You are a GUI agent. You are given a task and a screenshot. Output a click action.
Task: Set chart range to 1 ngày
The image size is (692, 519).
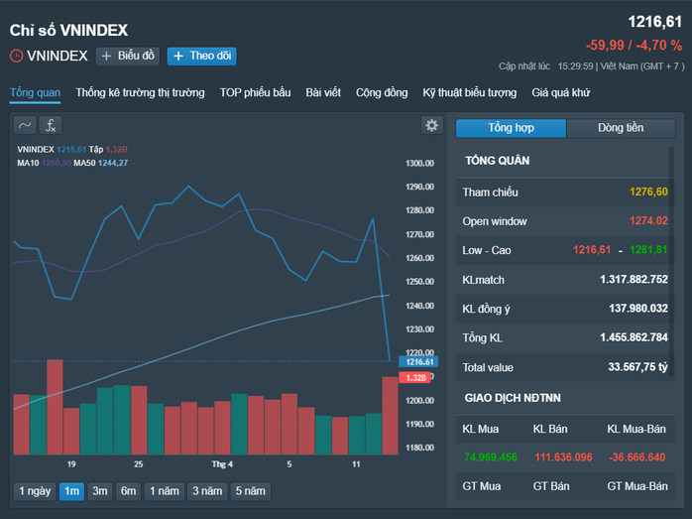tap(35, 491)
